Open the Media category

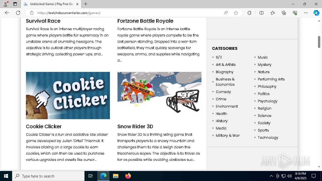pos(221,128)
